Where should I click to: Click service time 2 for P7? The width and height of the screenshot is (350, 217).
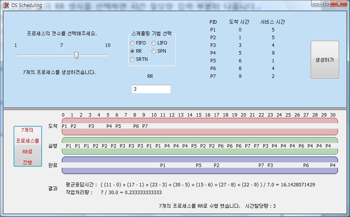[x=273, y=76]
